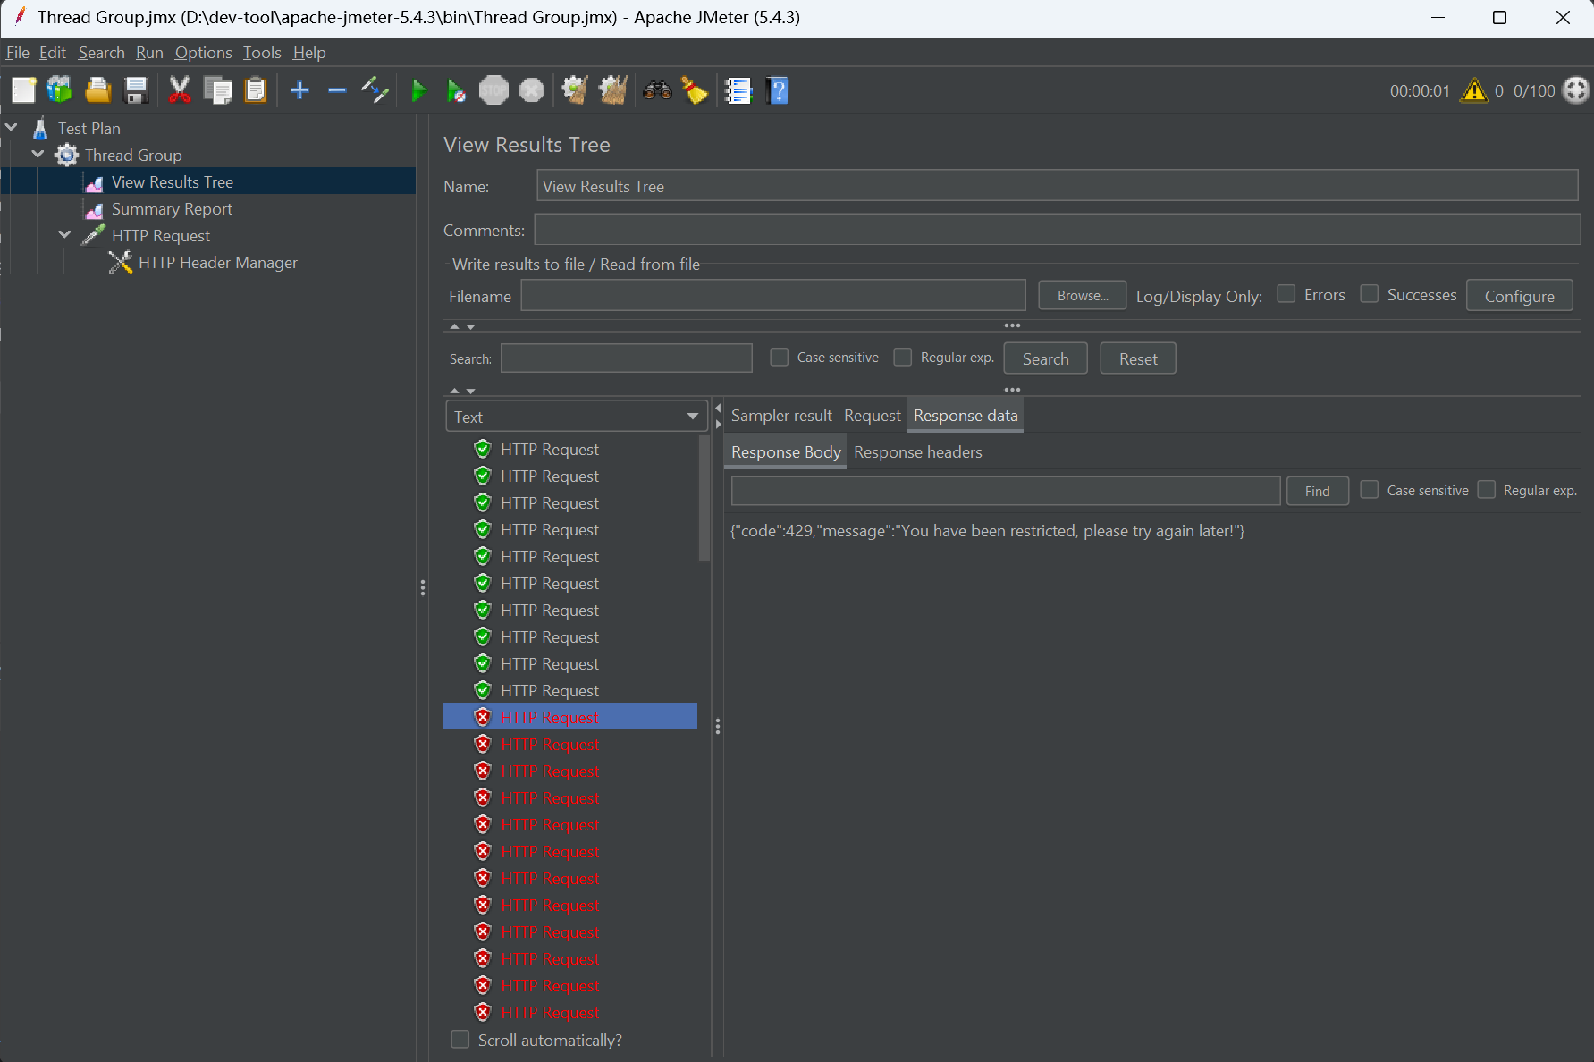Toggle Scroll automatically checkbox
Image resolution: width=1594 pixels, height=1062 pixels.
point(460,1040)
